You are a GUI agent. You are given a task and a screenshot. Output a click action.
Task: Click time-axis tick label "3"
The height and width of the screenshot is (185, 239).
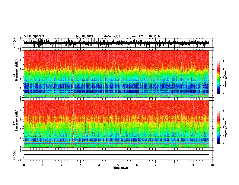80,165
